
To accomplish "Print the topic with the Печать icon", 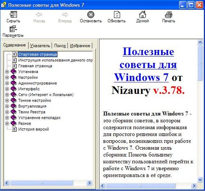I will tap(169, 15).
